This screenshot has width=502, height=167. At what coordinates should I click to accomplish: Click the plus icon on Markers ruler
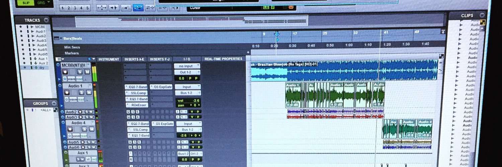click(x=248, y=52)
